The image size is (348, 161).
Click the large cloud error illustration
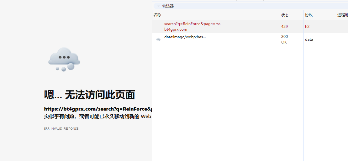point(64,59)
